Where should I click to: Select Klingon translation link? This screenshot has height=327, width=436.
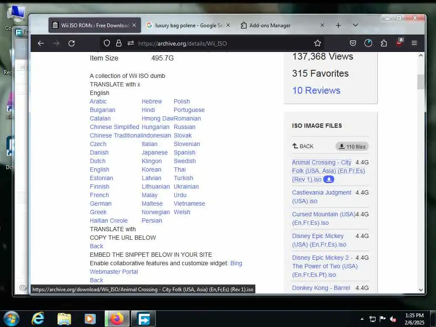pyautogui.click(x=152, y=161)
